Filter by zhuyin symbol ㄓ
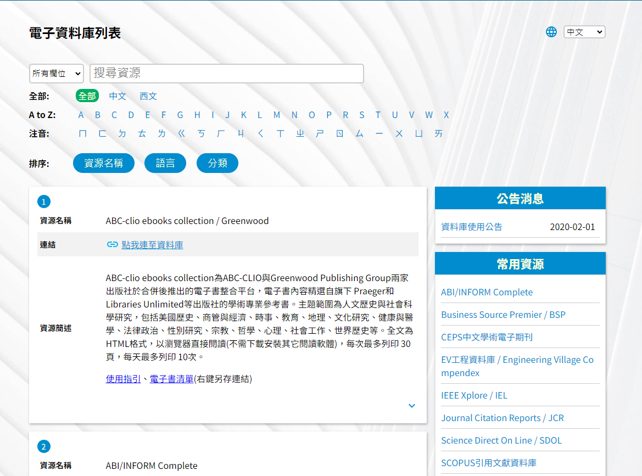Screen dimensions: 642x476 pos(300,133)
